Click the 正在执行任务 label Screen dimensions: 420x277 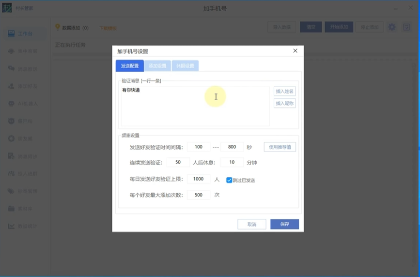[70, 45]
